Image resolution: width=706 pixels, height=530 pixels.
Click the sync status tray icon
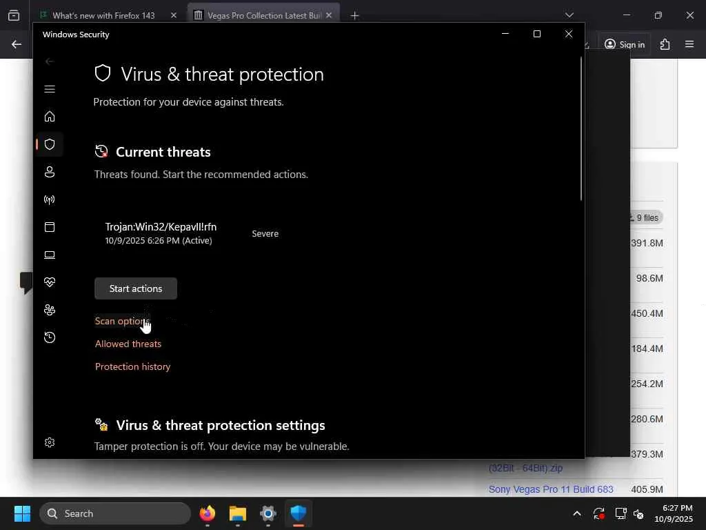(x=599, y=513)
